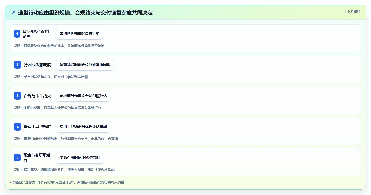Click the note starting 说明：重点测试依赖责任

[51, 77]
